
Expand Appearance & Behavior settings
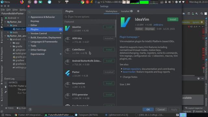29,17
